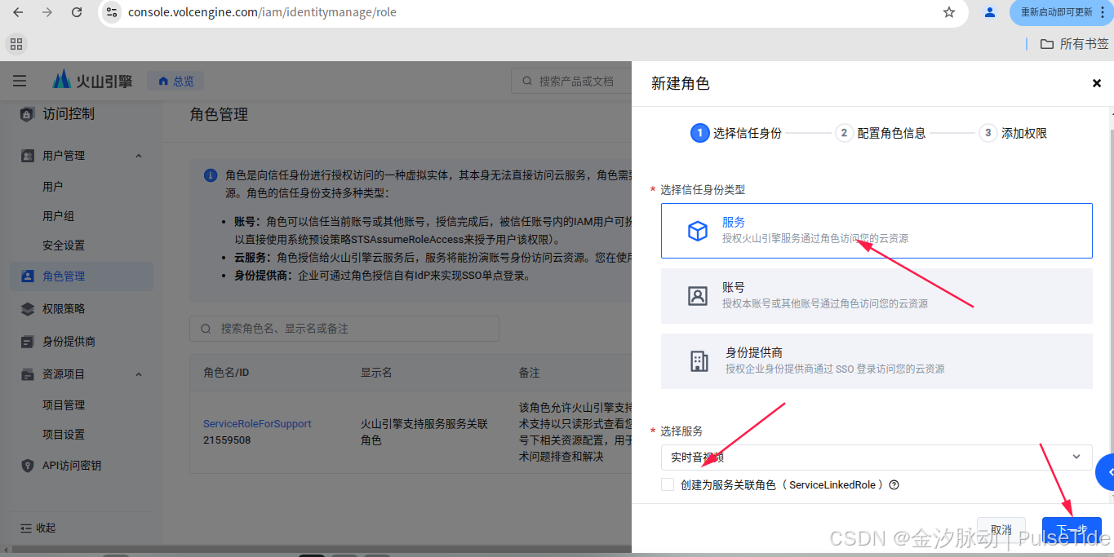
Task: Click the 资源项目 sidebar folder icon
Action: pos(27,374)
